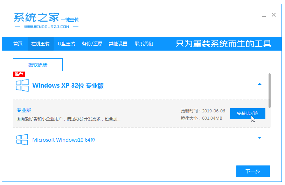Click the 系统之家 logo at top
The width and height of the screenshot is (285, 185).
(x=46, y=20)
